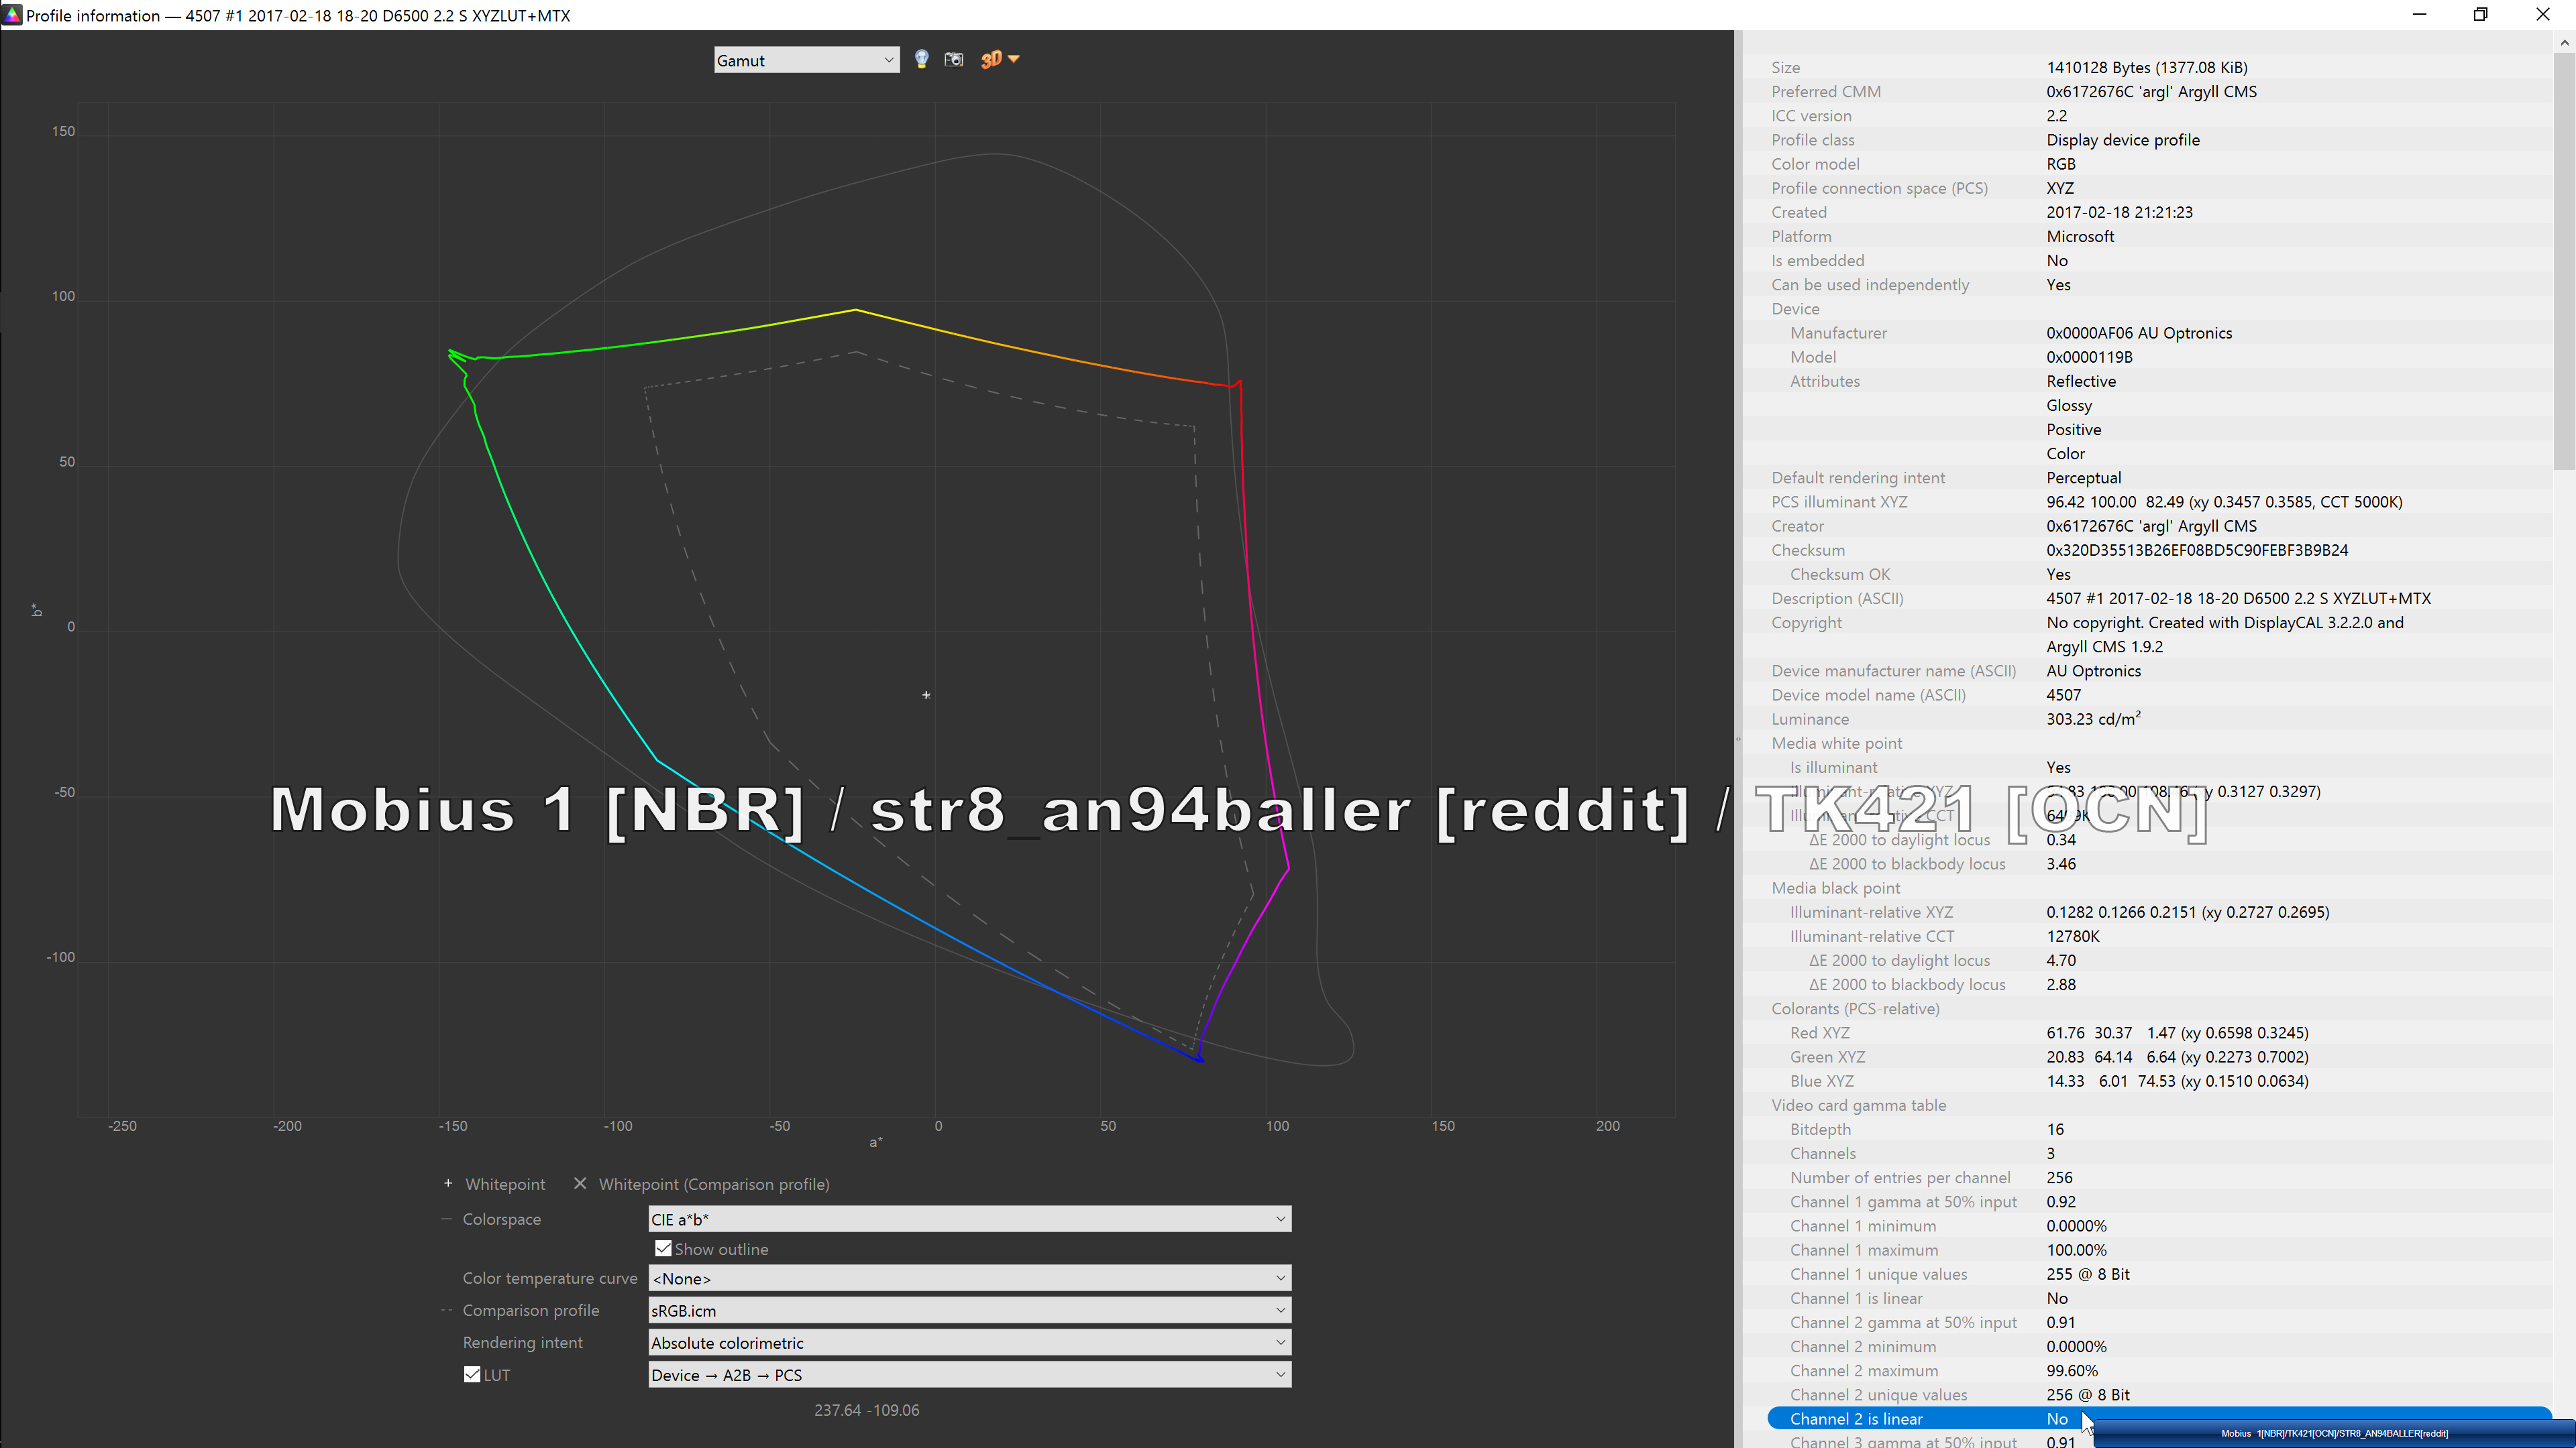Viewport: 2576px width, 1448px height.
Task: Click the lightbulb tooltip icon
Action: [921, 60]
